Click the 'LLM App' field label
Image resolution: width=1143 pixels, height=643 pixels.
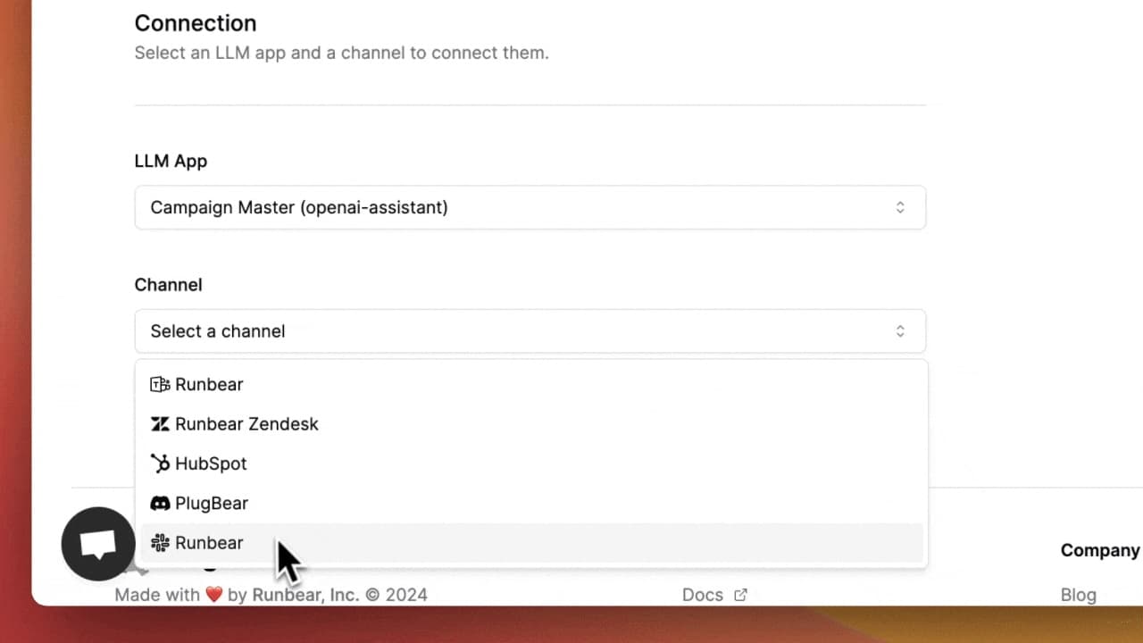(171, 162)
